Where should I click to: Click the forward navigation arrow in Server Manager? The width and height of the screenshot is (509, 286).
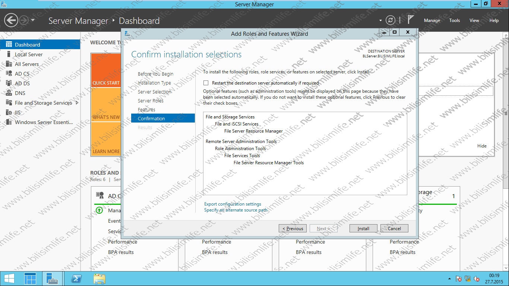(x=24, y=20)
